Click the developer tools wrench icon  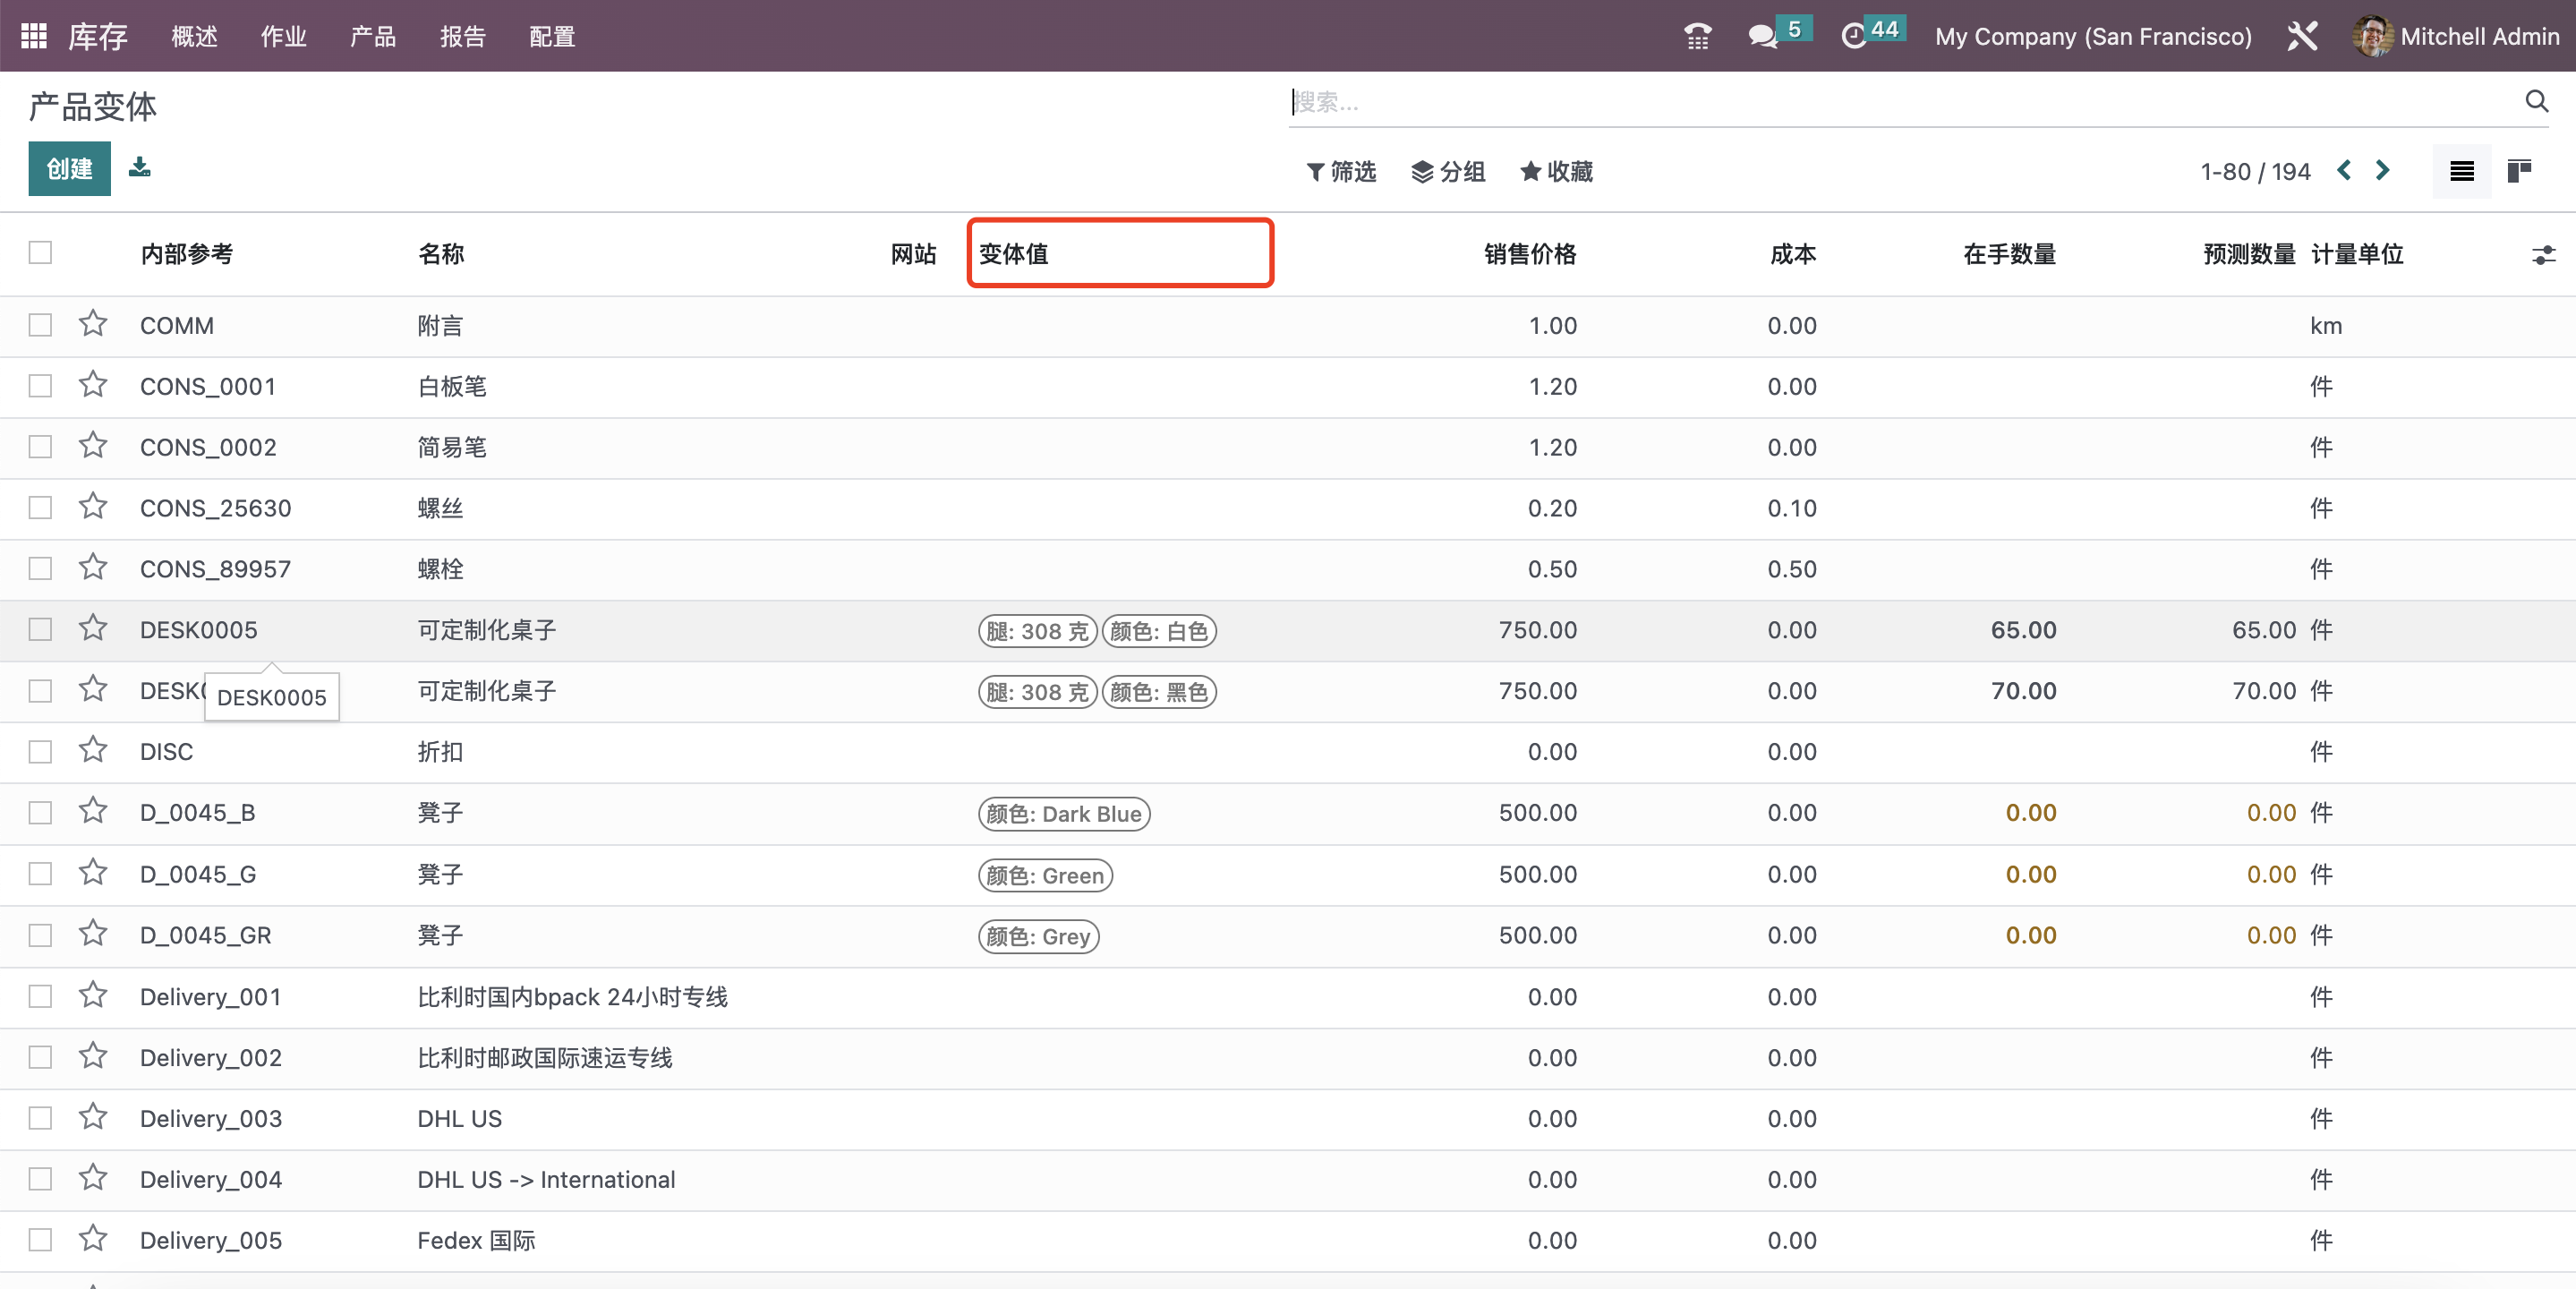(2302, 36)
